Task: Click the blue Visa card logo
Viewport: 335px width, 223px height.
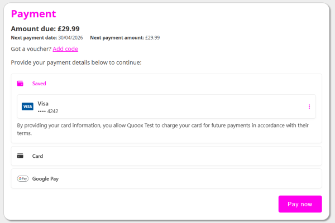Action: (x=27, y=106)
